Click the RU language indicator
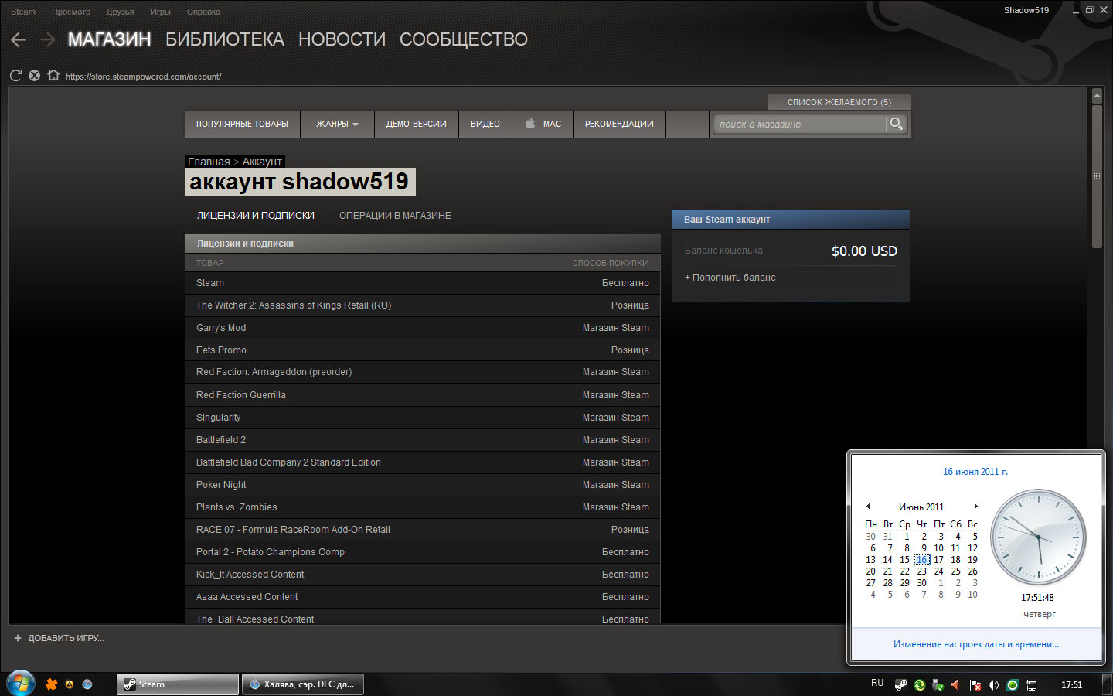Screen dimensions: 1113x696 (x=877, y=683)
